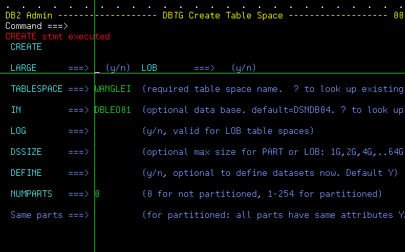
Task: Click the 'valid for LOB table spaces' hint
Action: point(241,131)
